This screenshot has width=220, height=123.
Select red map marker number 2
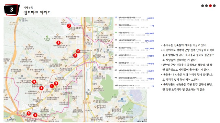tap(35, 115)
